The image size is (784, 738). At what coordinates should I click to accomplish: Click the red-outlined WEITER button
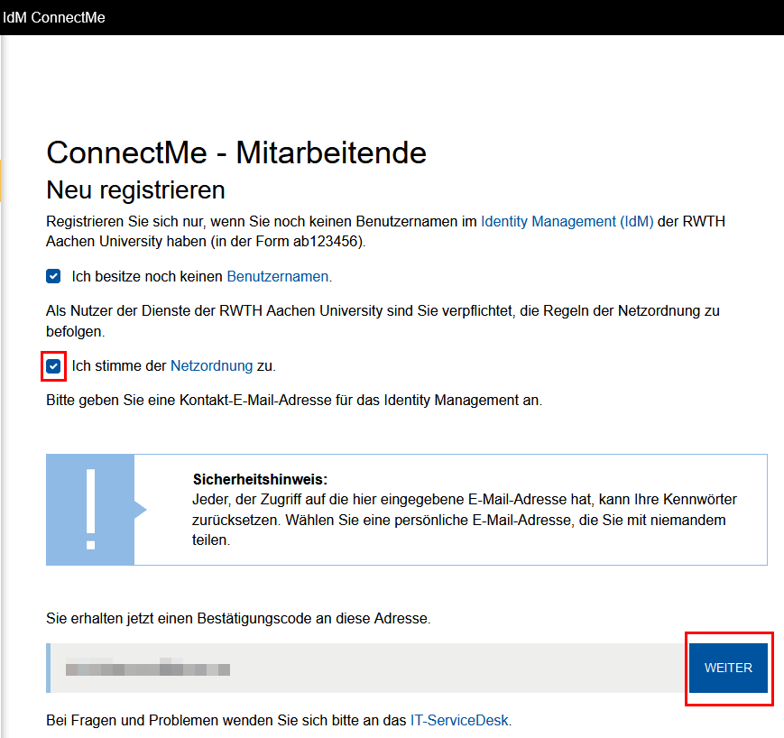point(728,668)
